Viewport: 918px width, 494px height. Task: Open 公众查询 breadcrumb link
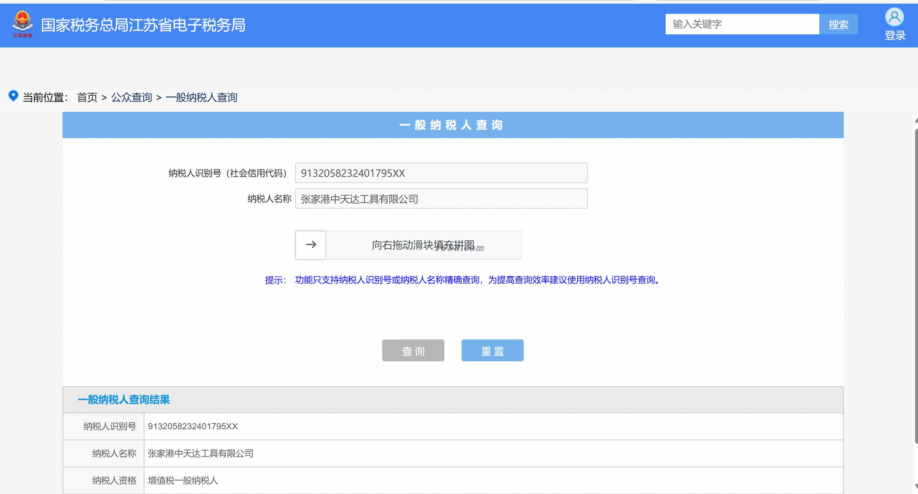click(131, 98)
